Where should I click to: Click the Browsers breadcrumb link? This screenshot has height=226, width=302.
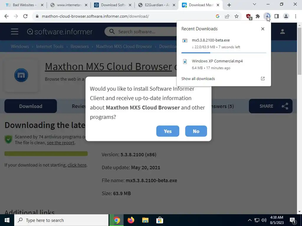(x=80, y=46)
